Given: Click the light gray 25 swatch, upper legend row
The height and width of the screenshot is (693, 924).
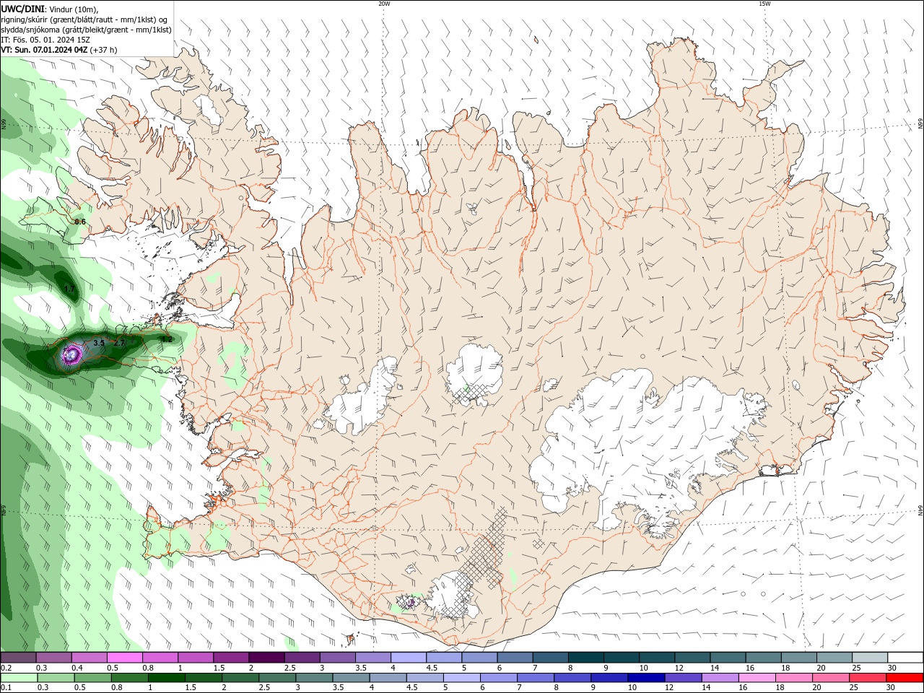Looking at the screenshot, I should (x=868, y=658).
